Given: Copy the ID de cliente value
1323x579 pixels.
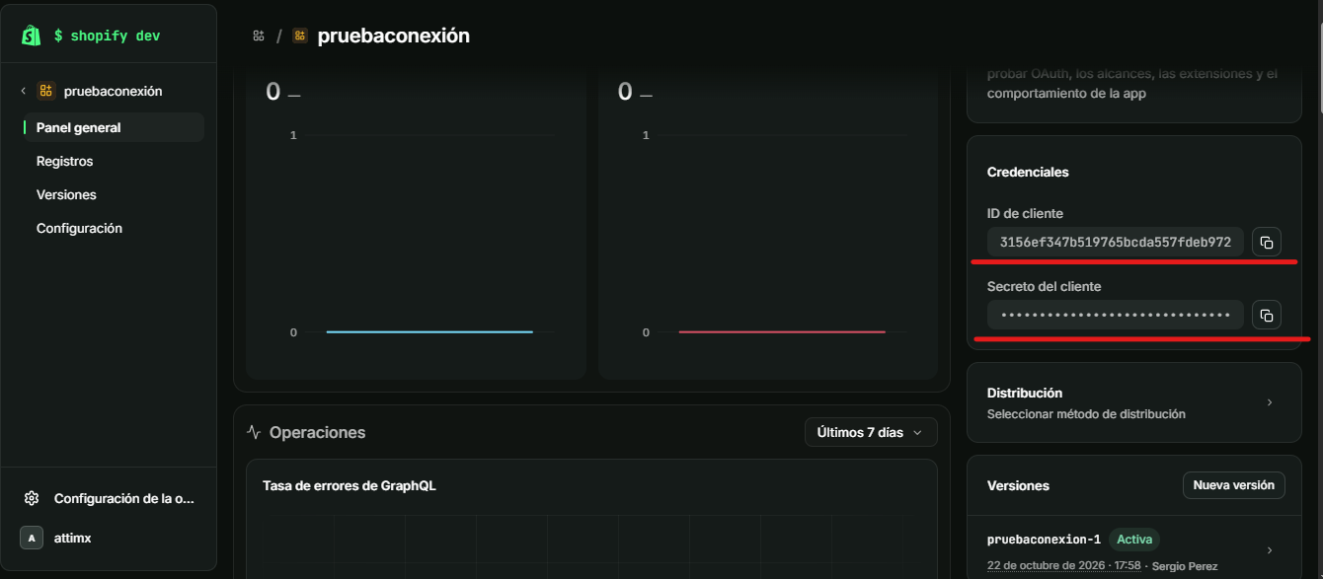Looking at the screenshot, I should tap(1267, 242).
